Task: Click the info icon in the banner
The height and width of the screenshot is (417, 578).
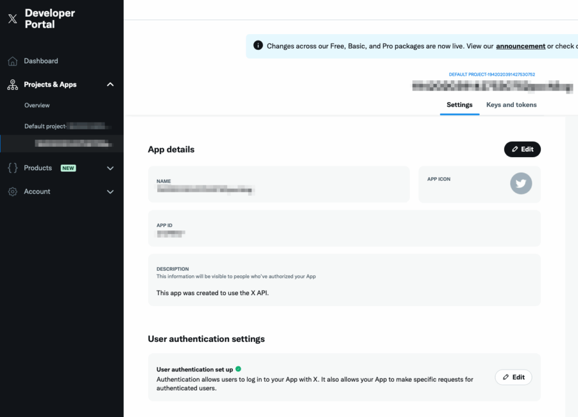Action: (x=258, y=46)
